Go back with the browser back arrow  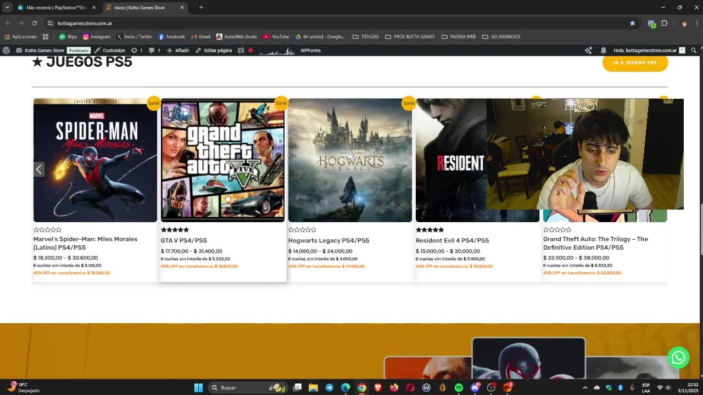coord(8,23)
